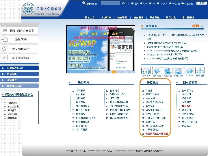The height and width of the screenshot is (156, 208).
Task: Click the 中华数字书苑 3G/WAP banner image
Action: point(101,49)
